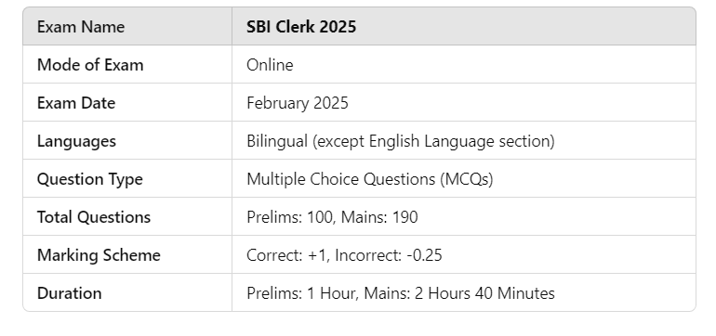Viewport: 716px width, 336px height.
Task: Click the "Exam Date" row label
Action: point(76,103)
